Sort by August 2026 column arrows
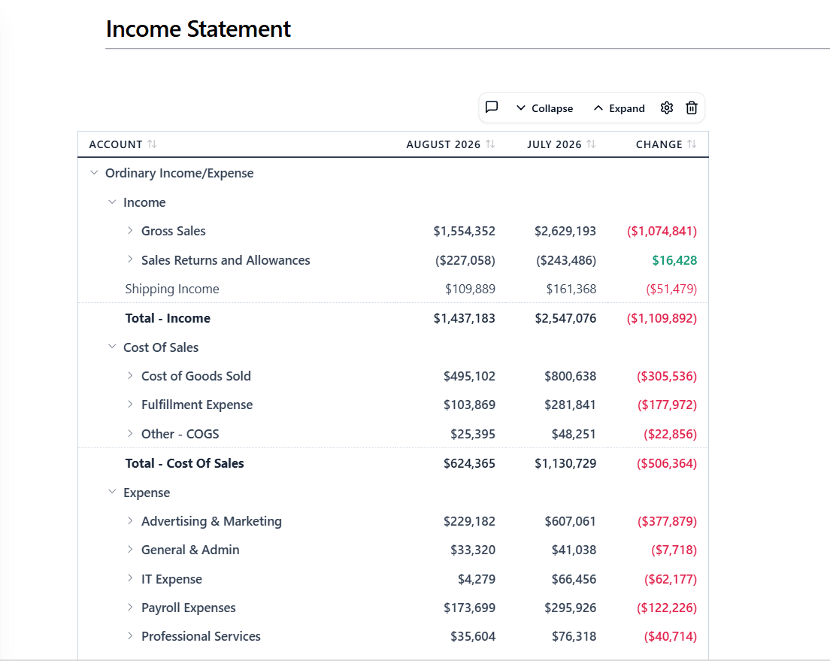830x661 pixels. (x=490, y=144)
